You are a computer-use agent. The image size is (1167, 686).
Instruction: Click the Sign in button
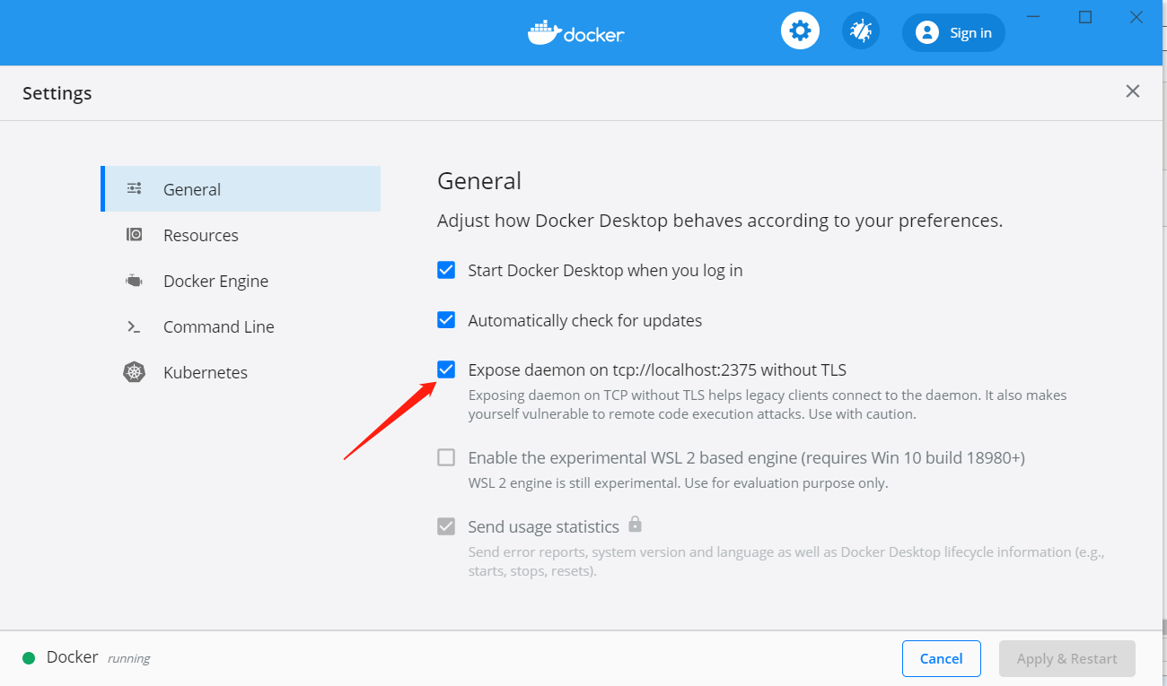tap(953, 33)
